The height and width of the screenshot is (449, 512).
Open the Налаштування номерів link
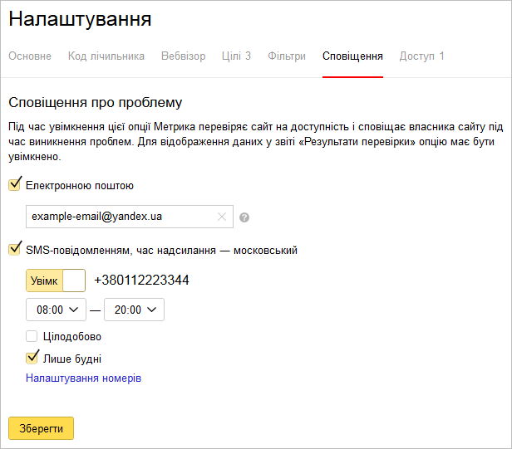tap(84, 378)
